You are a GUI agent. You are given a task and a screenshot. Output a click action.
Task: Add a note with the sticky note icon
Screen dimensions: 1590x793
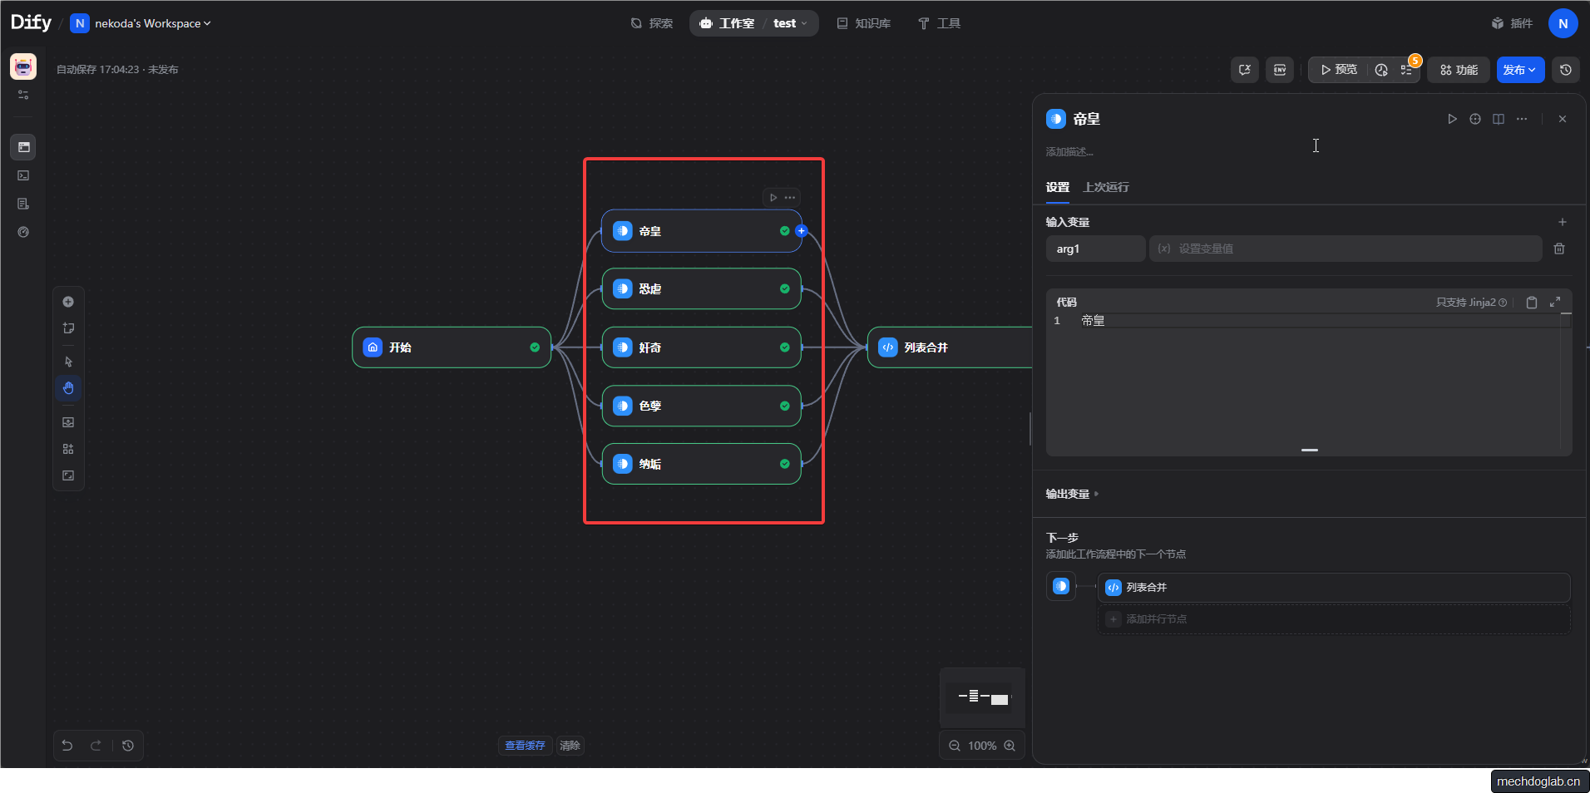(68, 328)
